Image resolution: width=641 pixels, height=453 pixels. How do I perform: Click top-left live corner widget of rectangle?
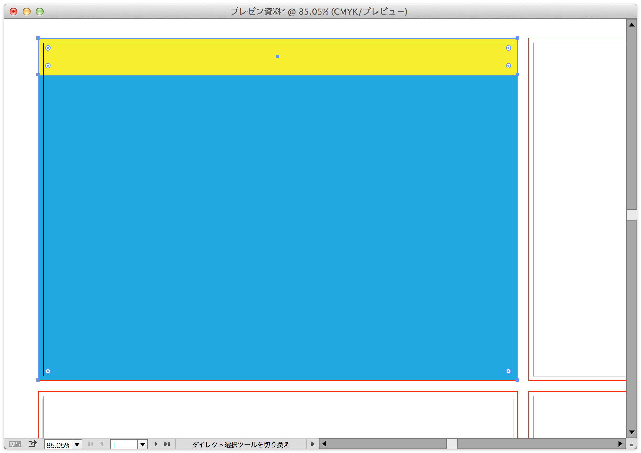(48, 48)
